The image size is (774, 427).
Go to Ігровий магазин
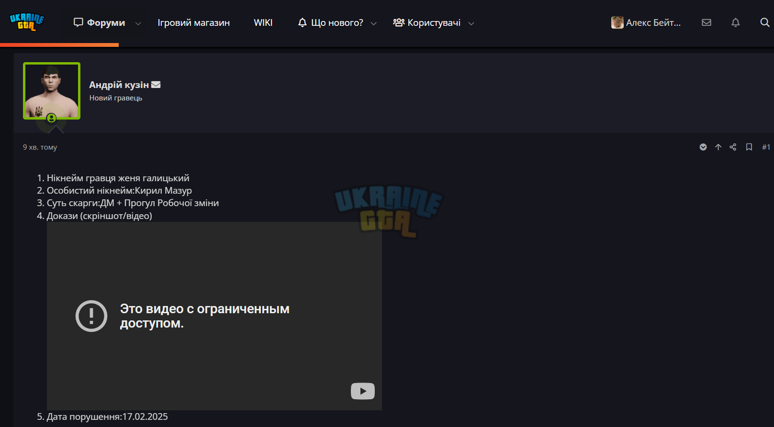(x=194, y=22)
